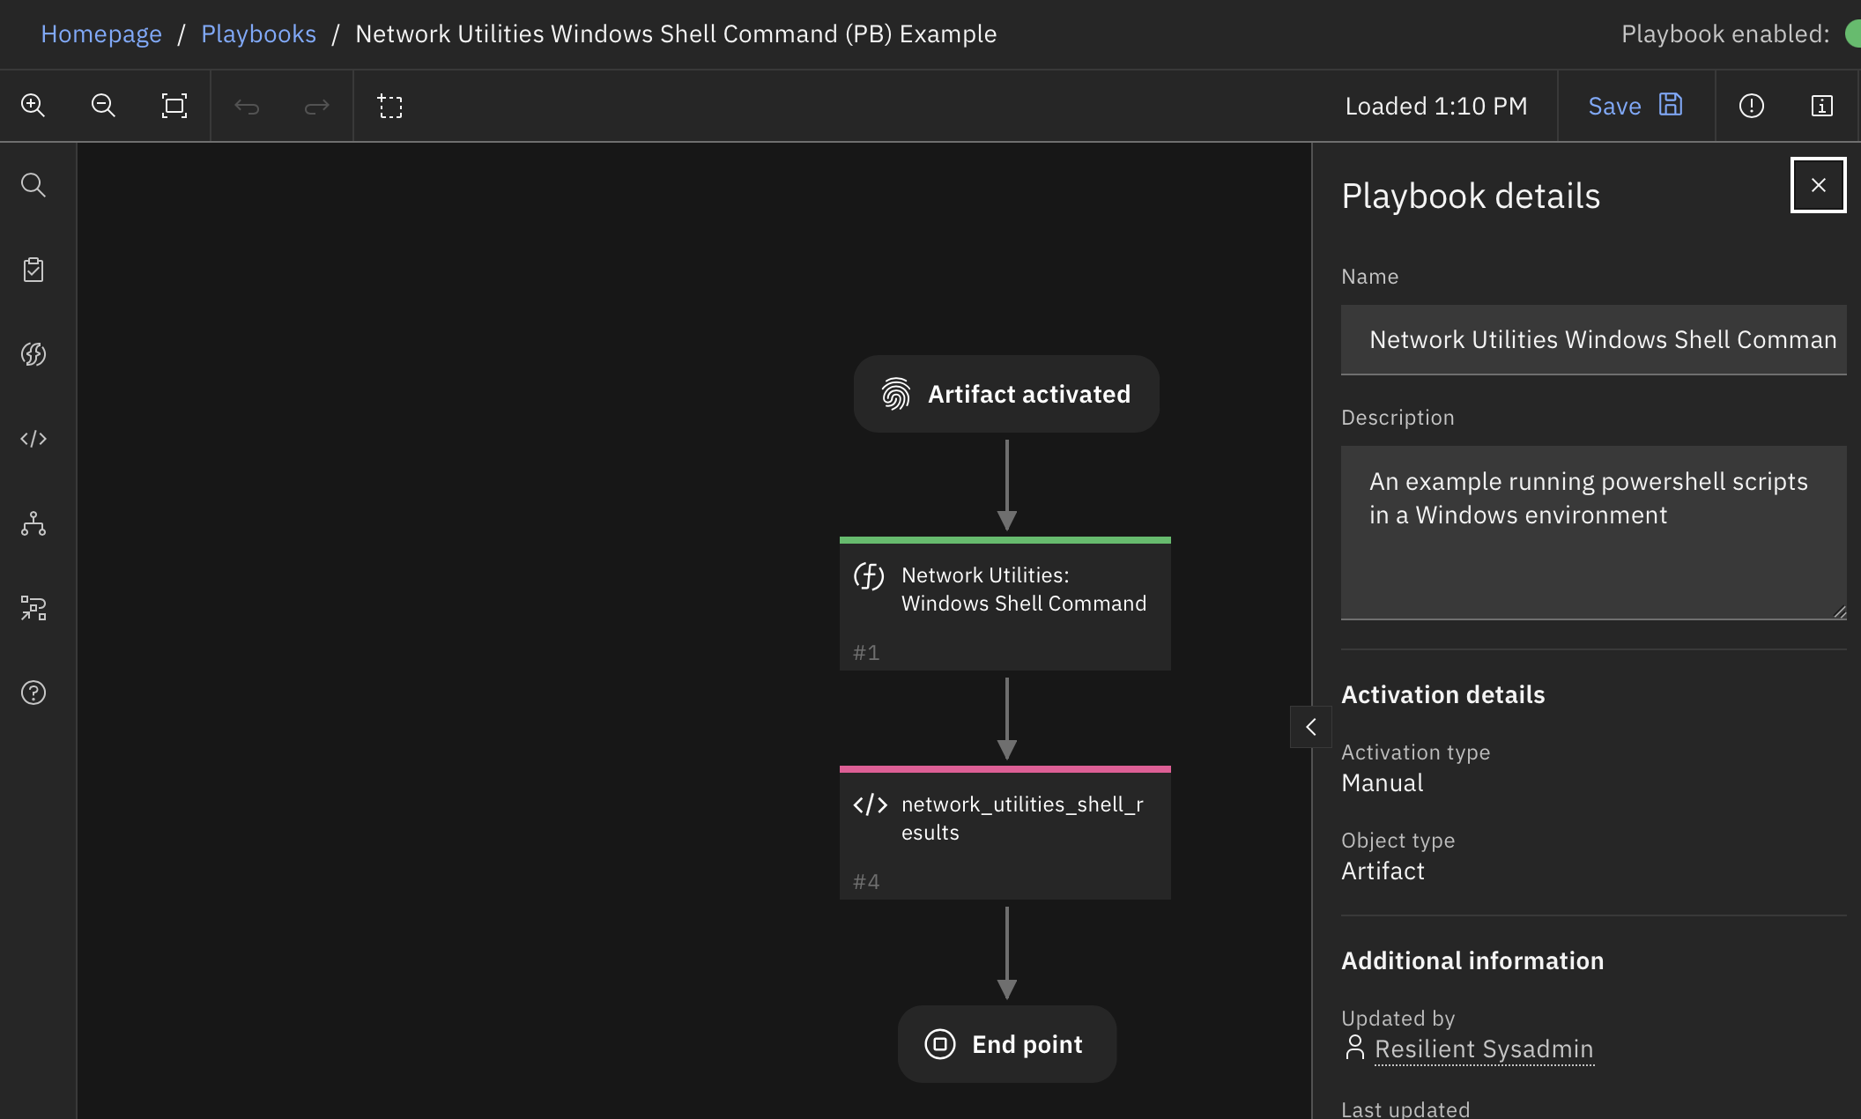Click the Artifact activated node
This screenshot has width=1861, height=1119.
point(1006,393)
